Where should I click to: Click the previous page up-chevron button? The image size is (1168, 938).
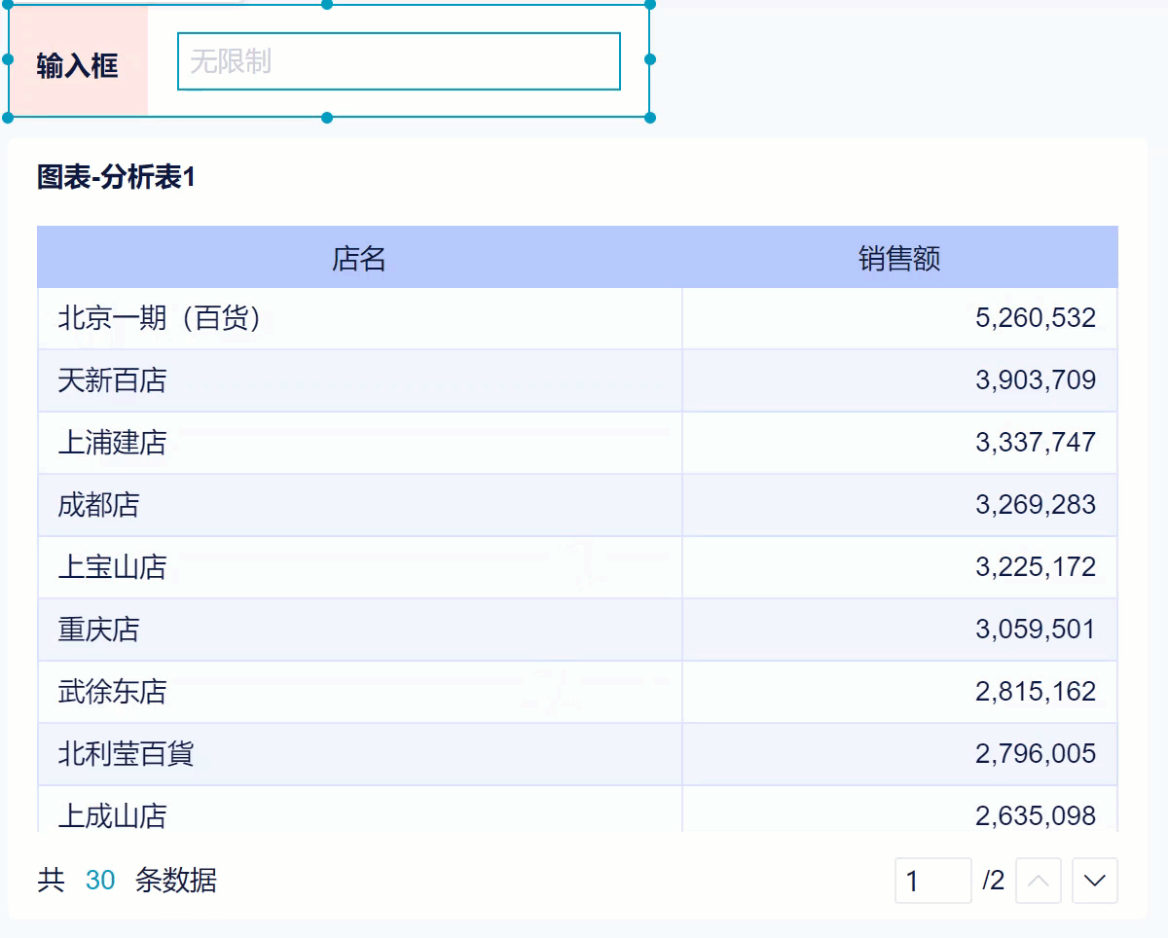pos(1039,881)
